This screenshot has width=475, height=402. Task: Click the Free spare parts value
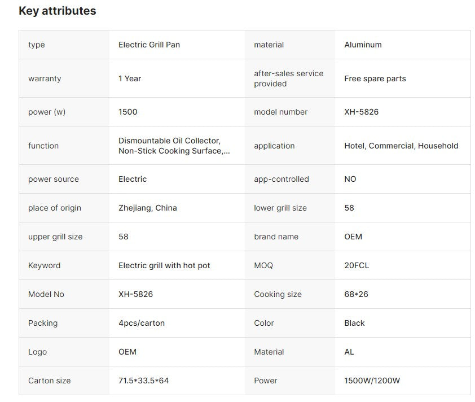click(x=375, y=78)
